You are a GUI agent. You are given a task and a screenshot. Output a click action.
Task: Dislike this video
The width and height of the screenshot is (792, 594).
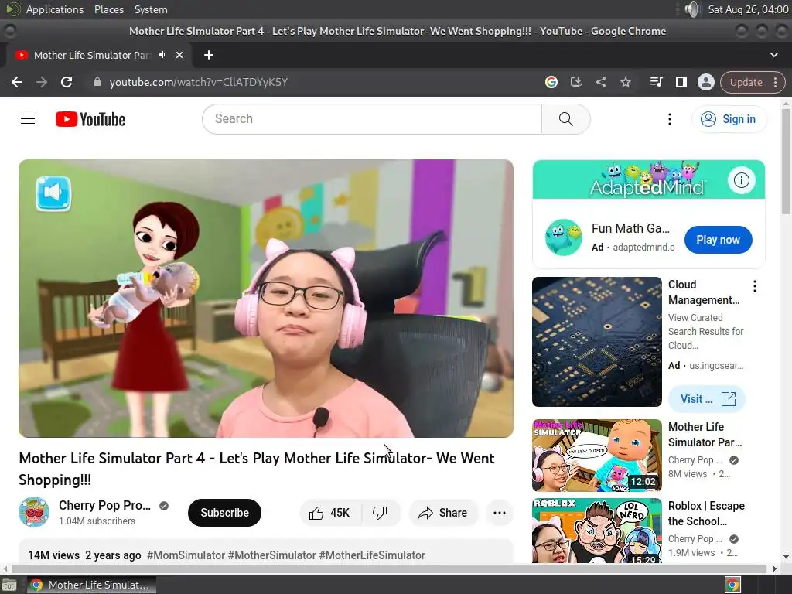point(381,513)
